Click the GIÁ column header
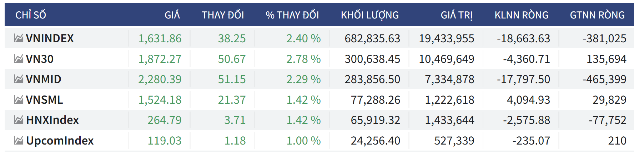This screenshot has width=634, height=152. 172,15
